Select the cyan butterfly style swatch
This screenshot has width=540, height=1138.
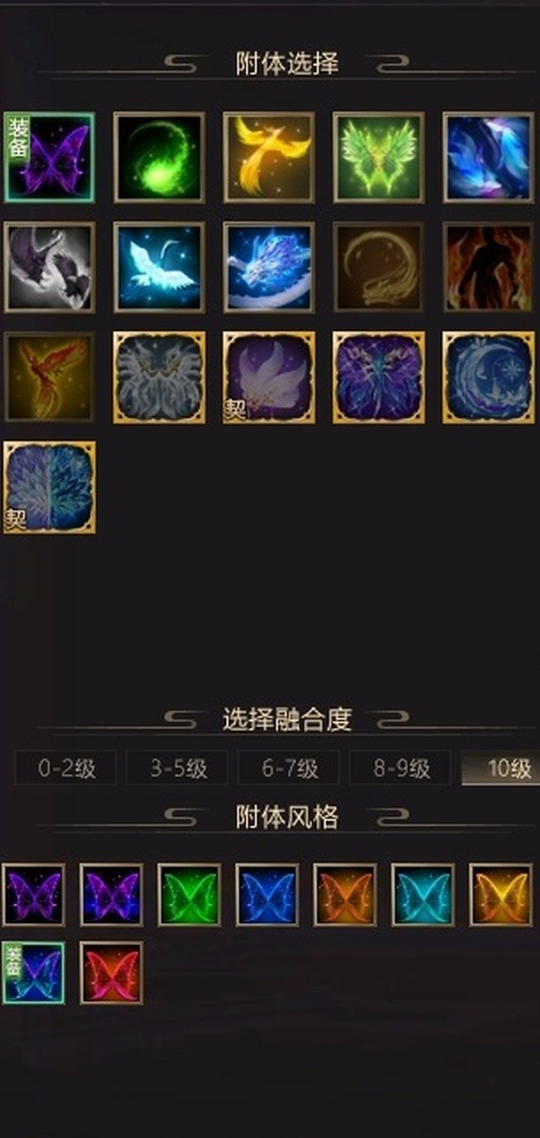click(x=423, y=895)
